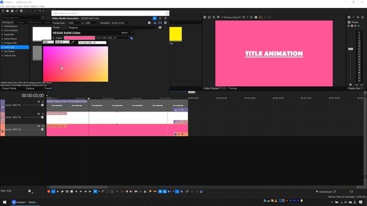The width and height of the screenshot is (367, 206).
Task: Mute the first video track (M)
Action: click(38, 102)
